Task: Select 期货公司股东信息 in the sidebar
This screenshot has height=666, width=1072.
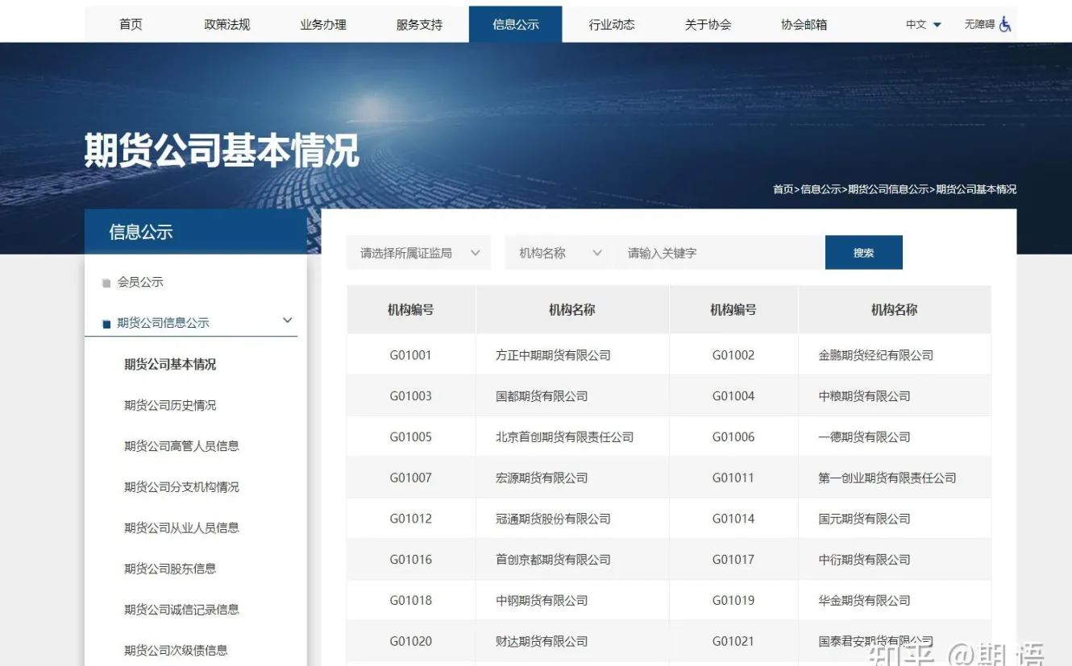Action: [x=170, y=569]
